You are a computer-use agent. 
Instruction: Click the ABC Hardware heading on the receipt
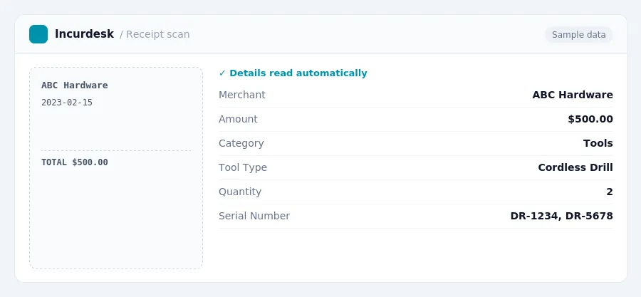click(x=74, y=85)
